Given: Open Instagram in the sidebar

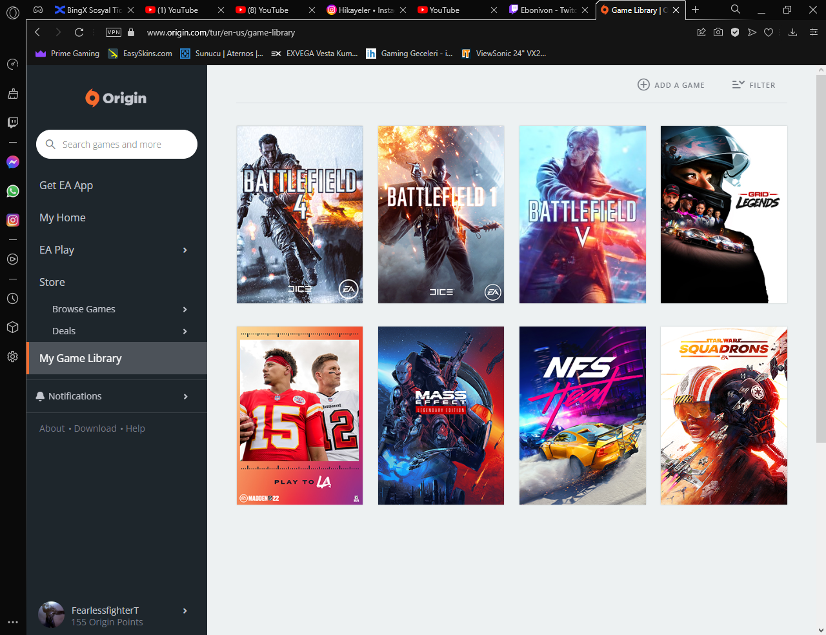Looking at the screenshot, I should click(12, 220).
